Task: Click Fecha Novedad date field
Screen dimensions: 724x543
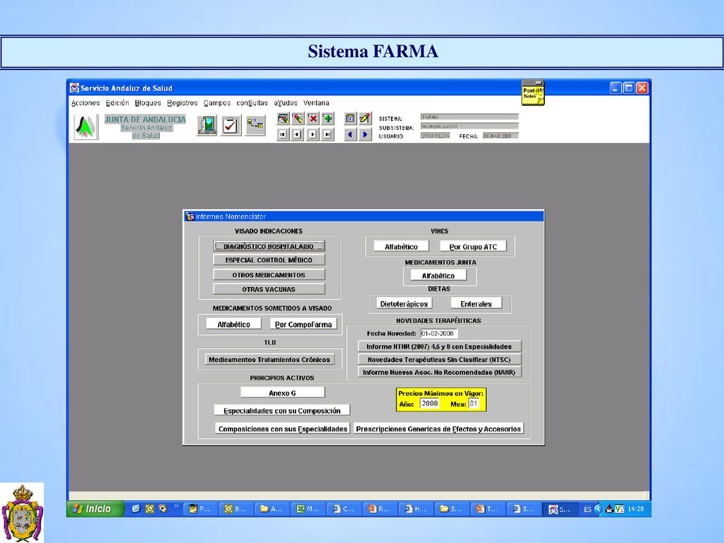Action: (438, 334)
